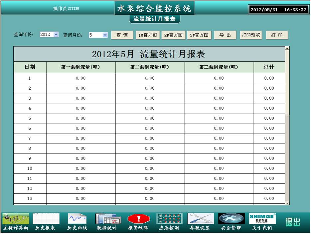
Task: Open the 数据统计 data statistics icon
Action: click(x=106, y=219)
